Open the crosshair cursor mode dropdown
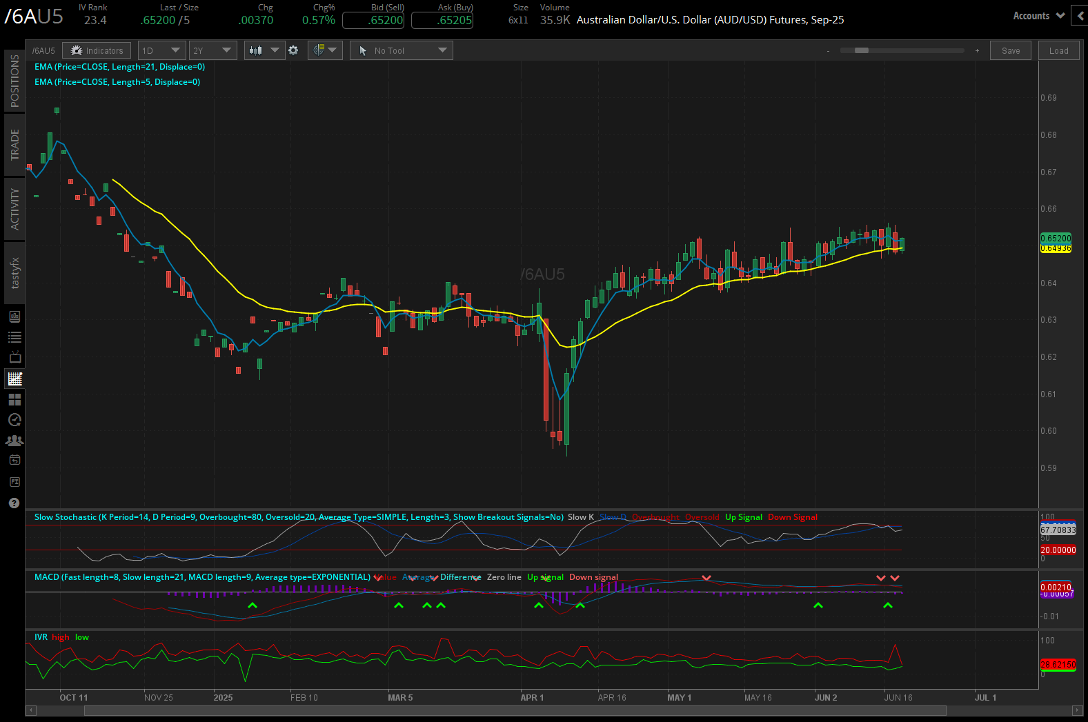 tap(325, 50)
